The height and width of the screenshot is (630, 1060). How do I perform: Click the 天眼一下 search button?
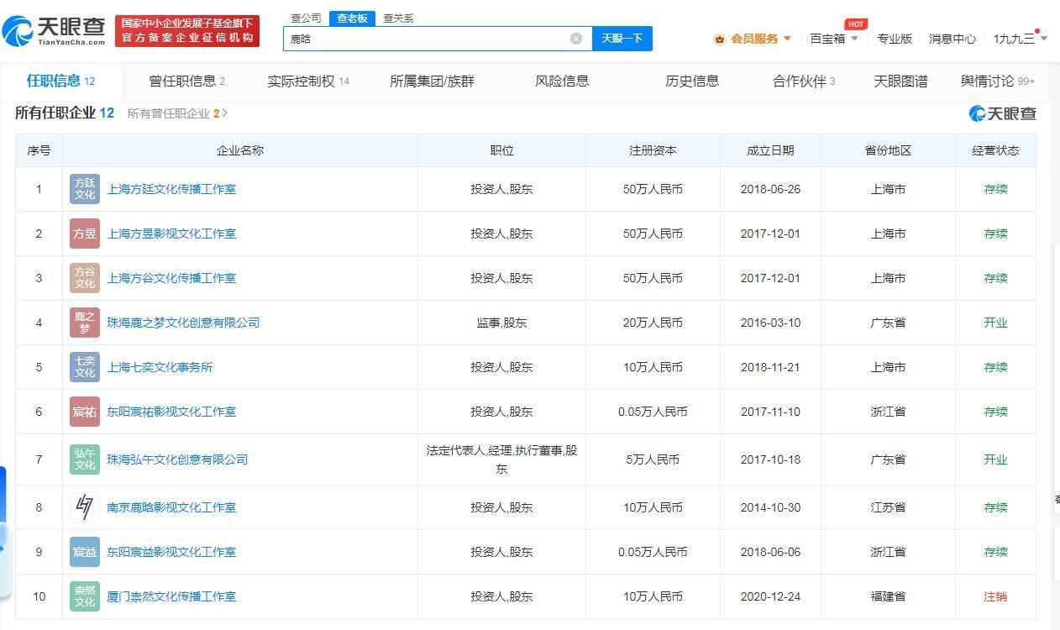click(622, 39)
